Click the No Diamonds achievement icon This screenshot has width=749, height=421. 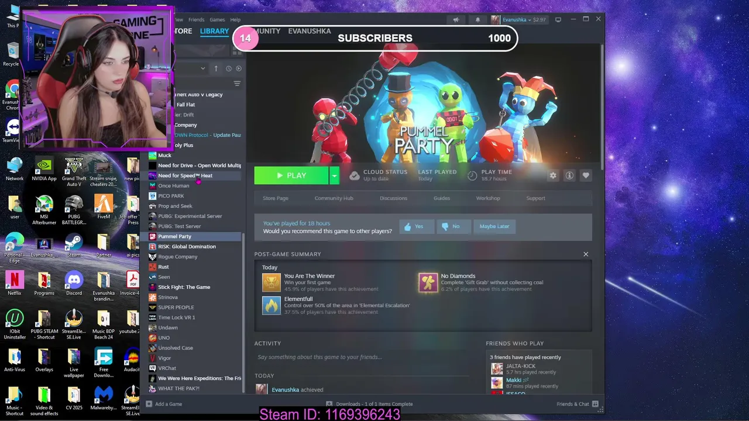click(428, 283)
